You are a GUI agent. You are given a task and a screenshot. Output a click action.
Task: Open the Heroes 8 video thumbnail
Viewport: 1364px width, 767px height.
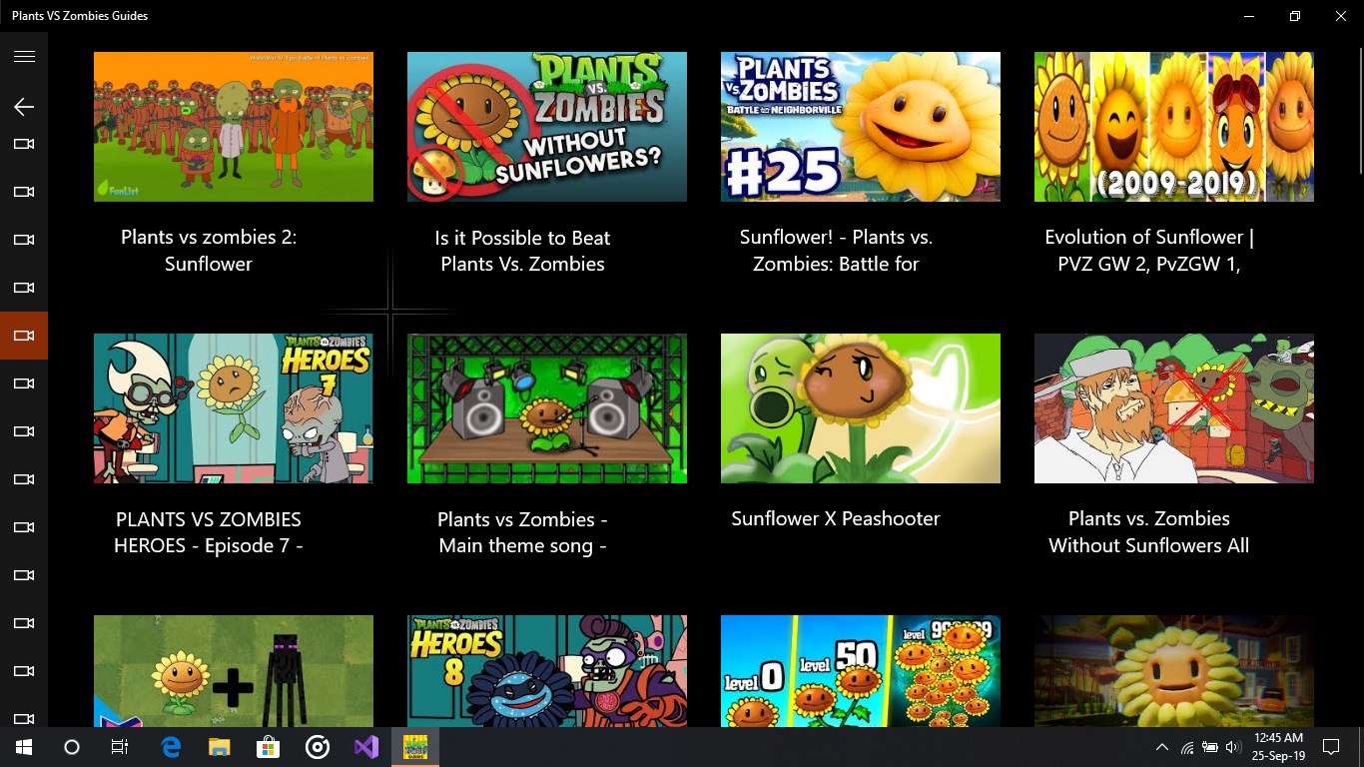coord(547,671)
